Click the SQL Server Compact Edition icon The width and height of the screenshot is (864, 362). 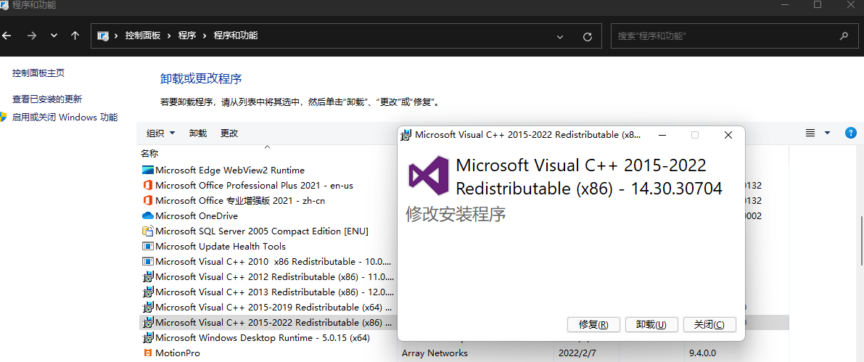tap(148, 231)
